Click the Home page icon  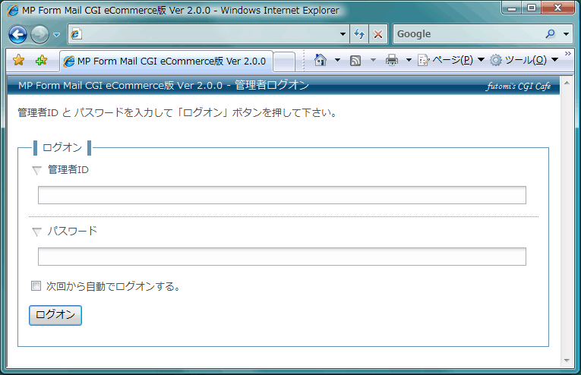pos(320,60)
